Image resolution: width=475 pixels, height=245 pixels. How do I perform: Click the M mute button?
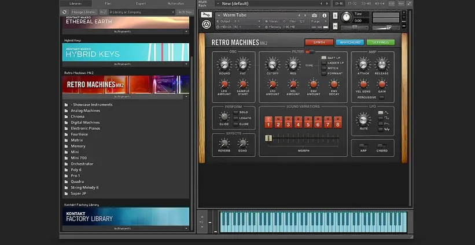point(335,27)
